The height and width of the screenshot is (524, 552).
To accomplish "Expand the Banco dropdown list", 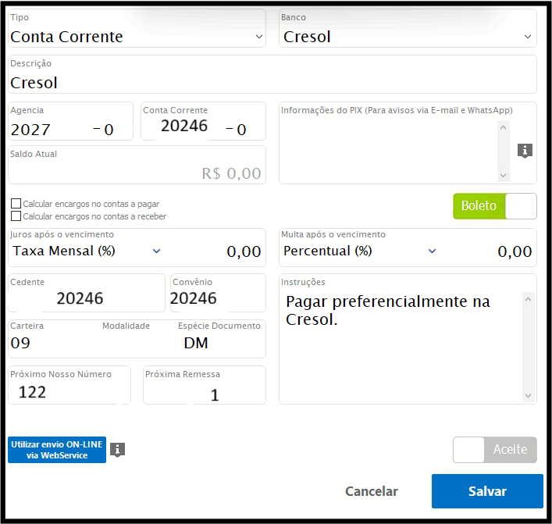I will [408, 36].
